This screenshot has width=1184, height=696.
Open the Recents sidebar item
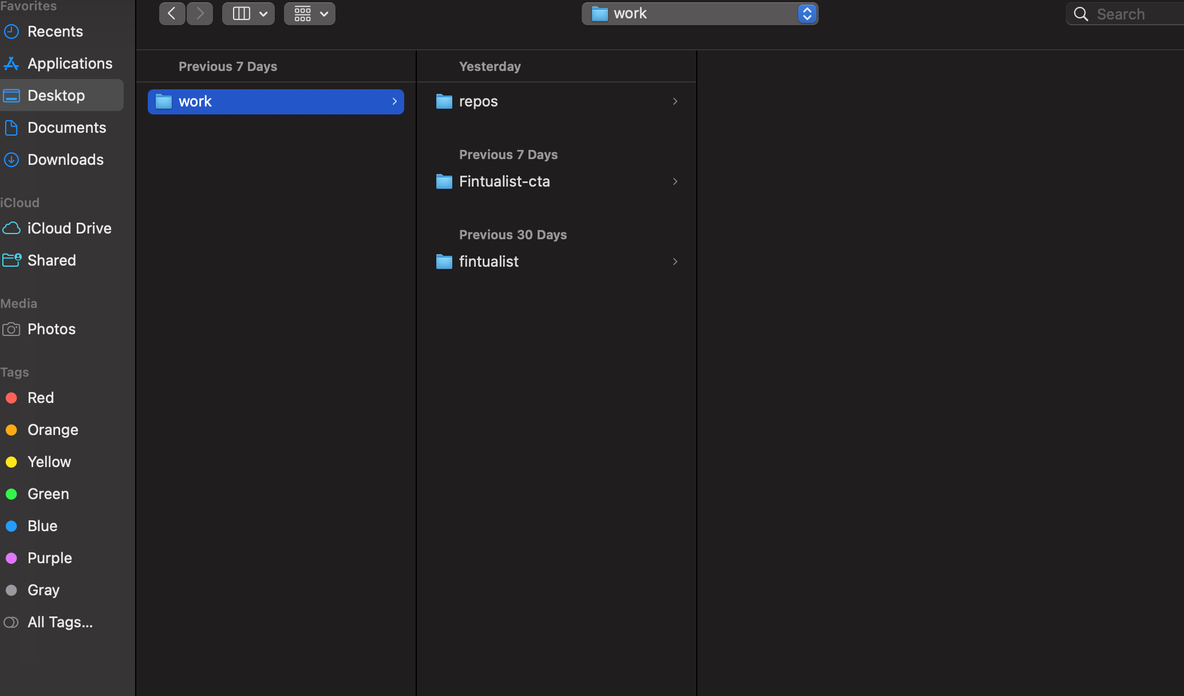(x=55, y=31)
